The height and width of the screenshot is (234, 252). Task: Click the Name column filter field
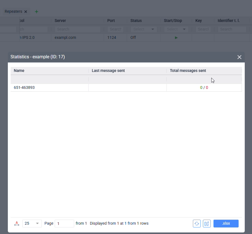(x=49, y=79)
